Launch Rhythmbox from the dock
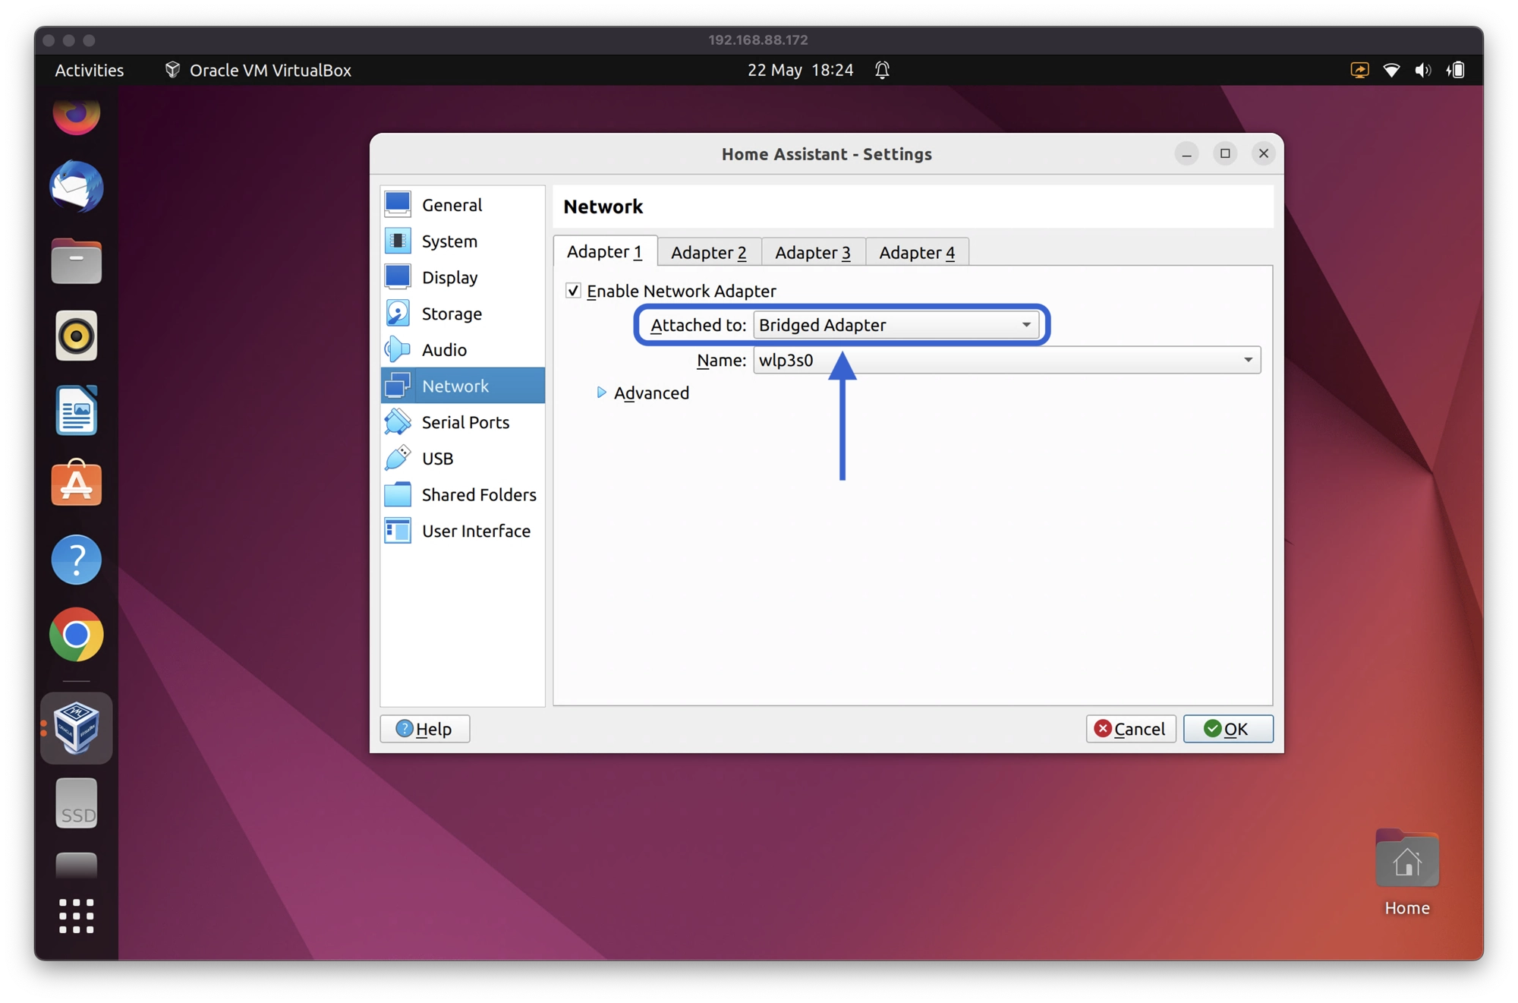The image size is (1518, 1003). (x=77, y=336)
